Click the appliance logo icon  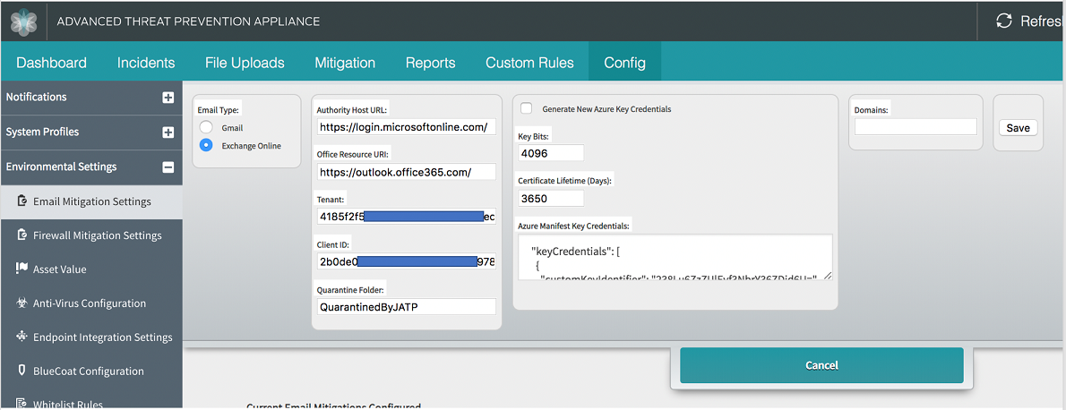22,21
